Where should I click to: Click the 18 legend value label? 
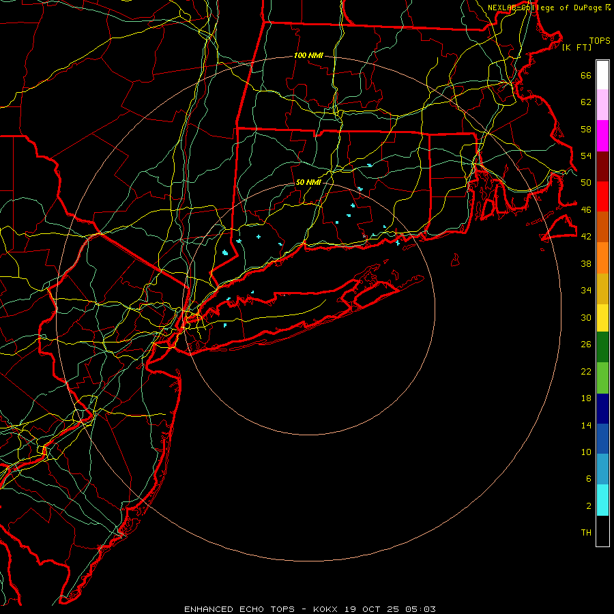[586, 398]
